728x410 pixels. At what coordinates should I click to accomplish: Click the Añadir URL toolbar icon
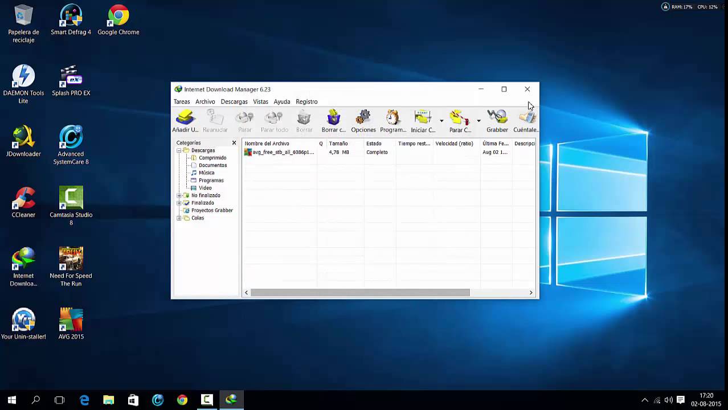pyautogui.click(x=185, y=121)
